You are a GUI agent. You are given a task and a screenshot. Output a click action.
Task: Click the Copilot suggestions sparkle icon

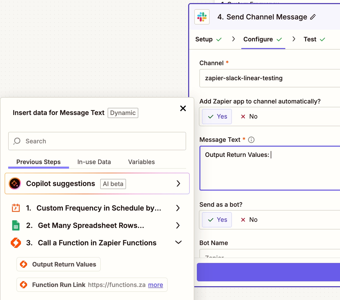click(15, 183)
